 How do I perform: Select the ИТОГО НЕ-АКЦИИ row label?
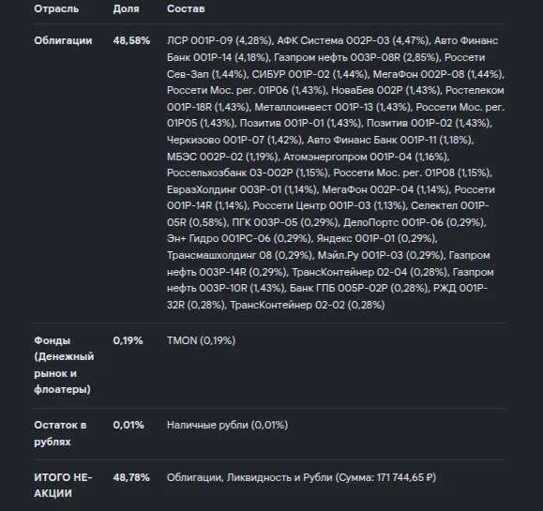coord(63,486)
